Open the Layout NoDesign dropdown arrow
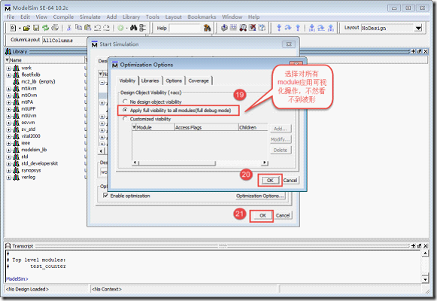The image size is (437, 301). pyautogui.click(x=419, y=28)
